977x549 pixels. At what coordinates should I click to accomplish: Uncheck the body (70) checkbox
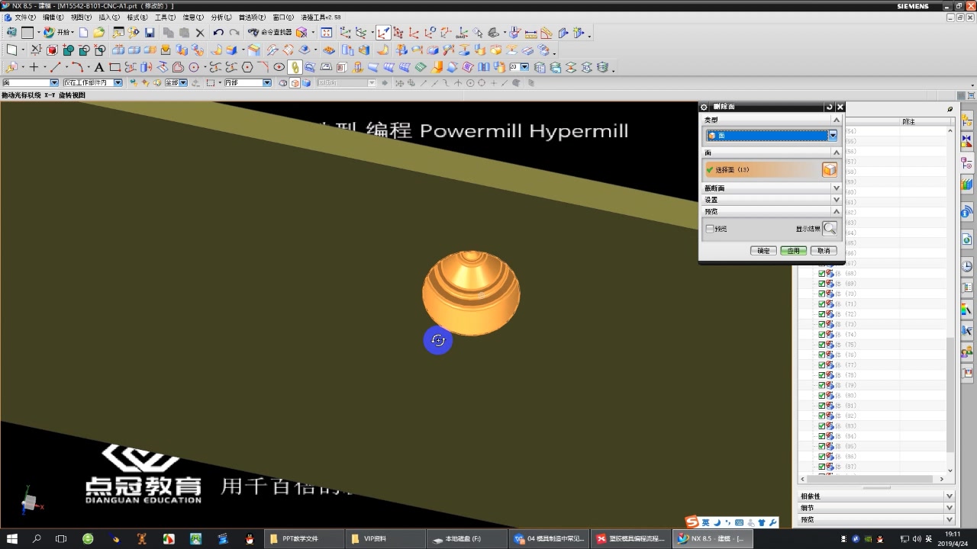tap(822, 294)
